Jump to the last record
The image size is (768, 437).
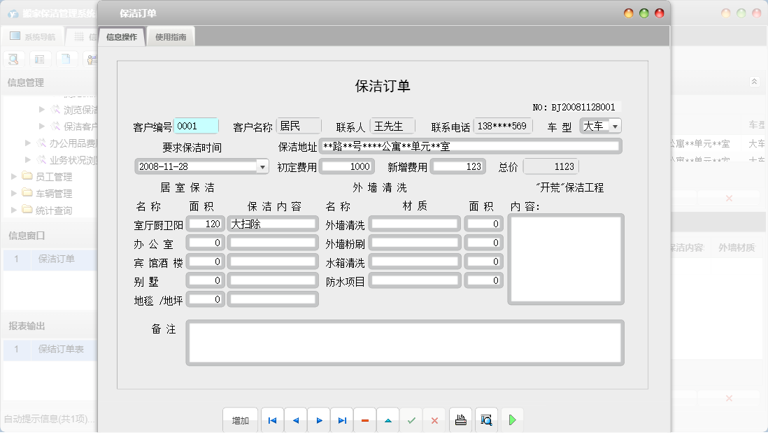click(342, 420)
